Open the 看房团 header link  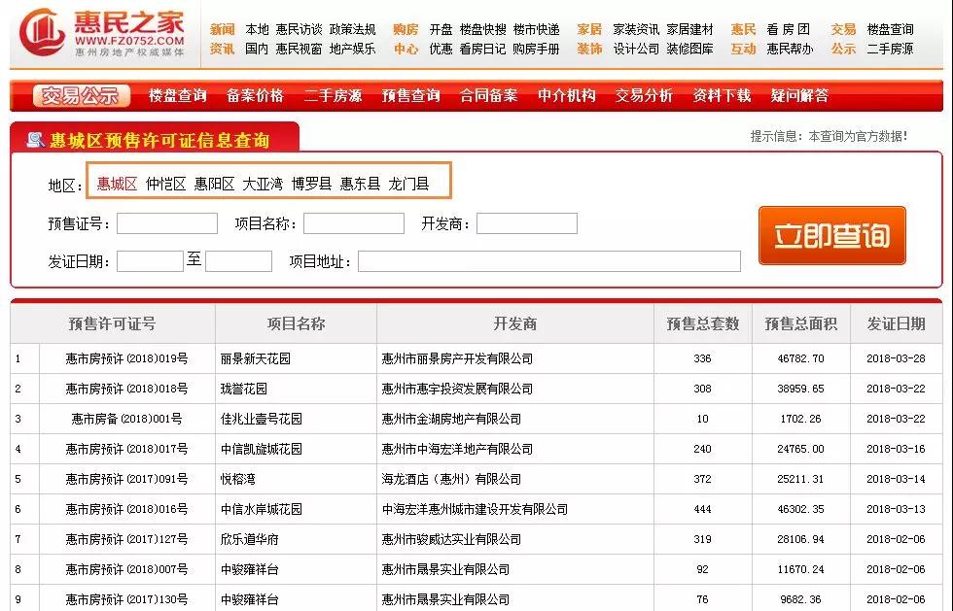(789, 29)
